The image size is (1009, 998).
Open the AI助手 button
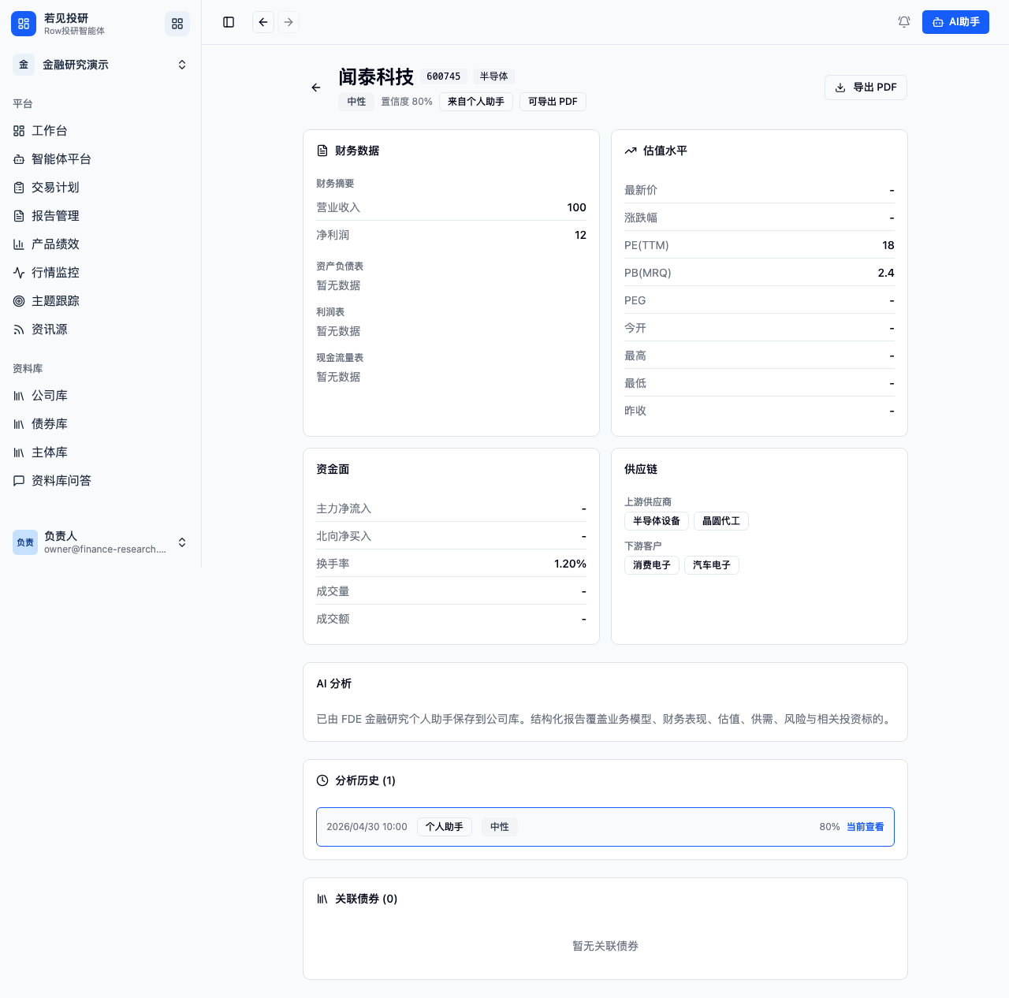tap(955, 22)
